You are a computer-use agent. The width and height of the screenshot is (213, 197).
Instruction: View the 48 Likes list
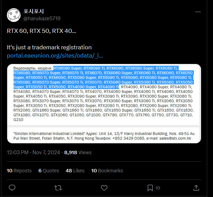(x=75, y=171)
